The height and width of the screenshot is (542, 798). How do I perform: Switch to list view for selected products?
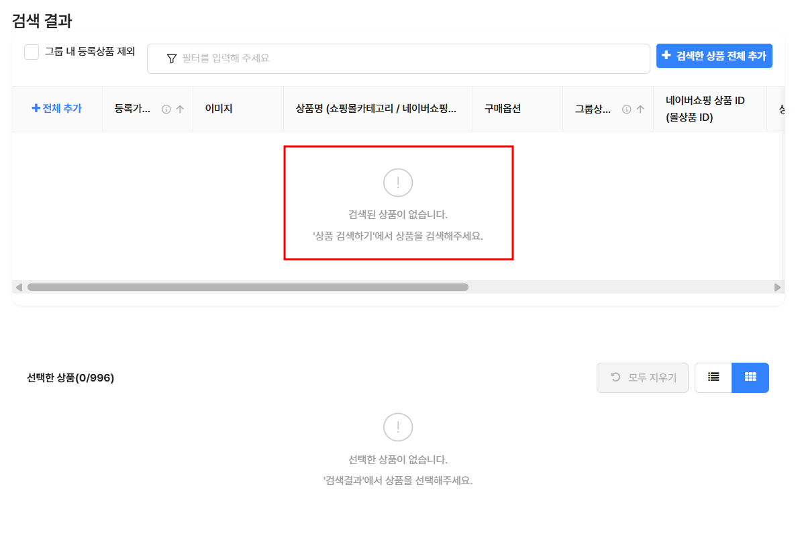(713, 377)
